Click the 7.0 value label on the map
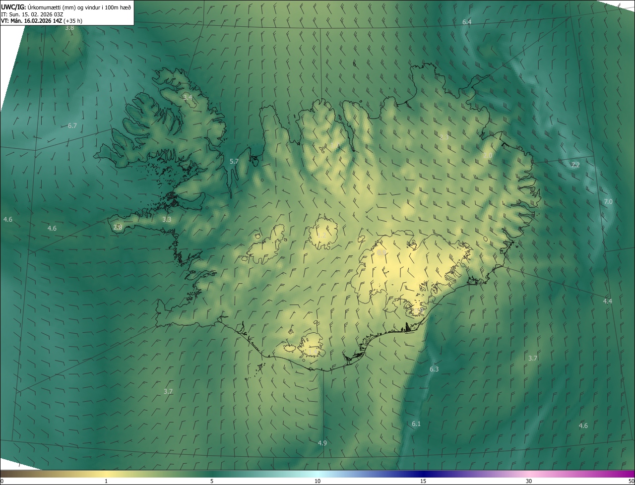The width and height of the screenshot is (635, 485). coord(608,202)
